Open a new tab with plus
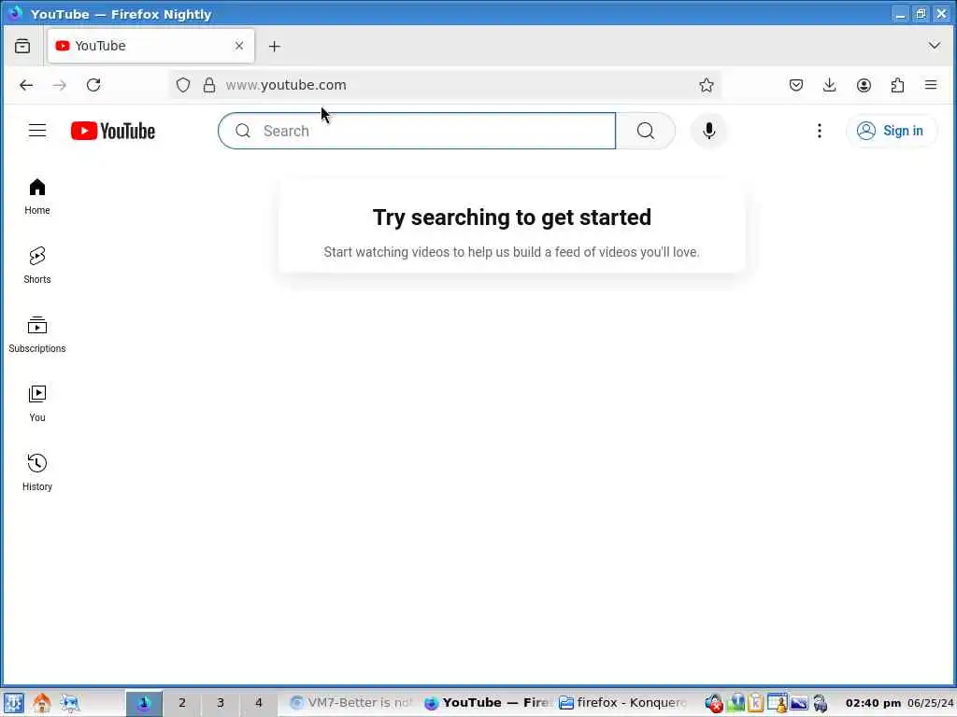Screen dimensions: 957x717 pyautogui.click(x=275, y=47)
